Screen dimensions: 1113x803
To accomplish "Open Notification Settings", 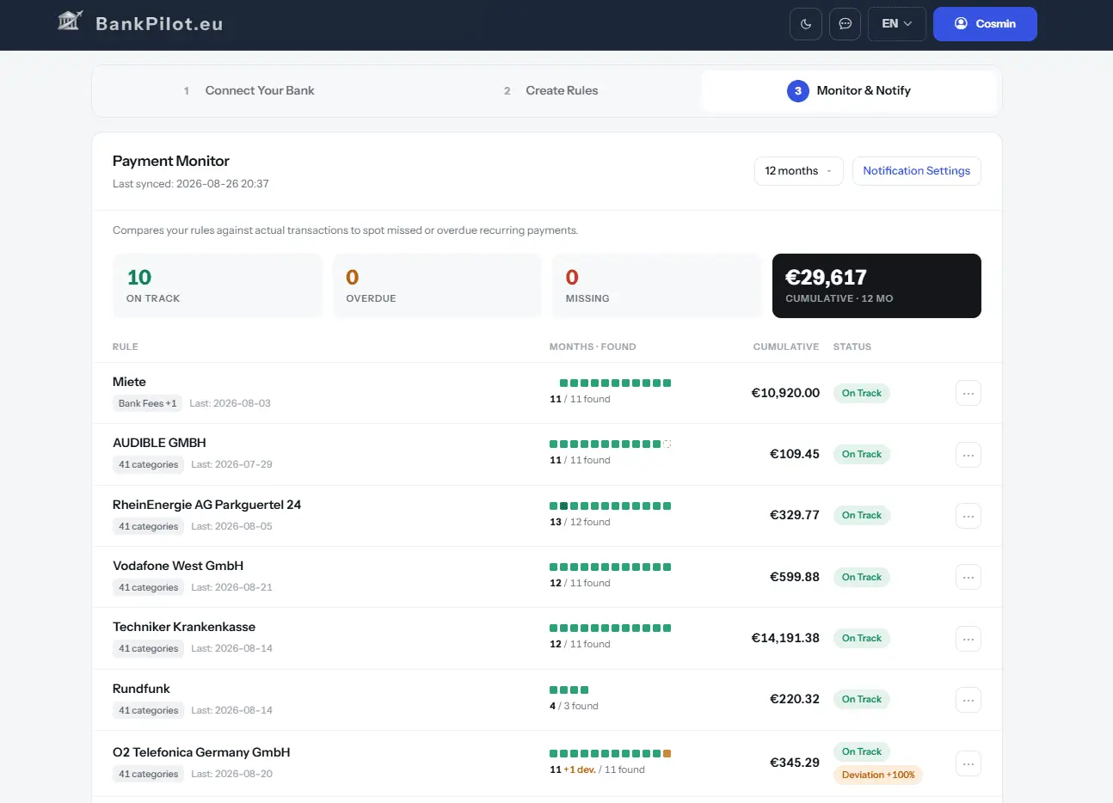I will click(x=917, y=171).
